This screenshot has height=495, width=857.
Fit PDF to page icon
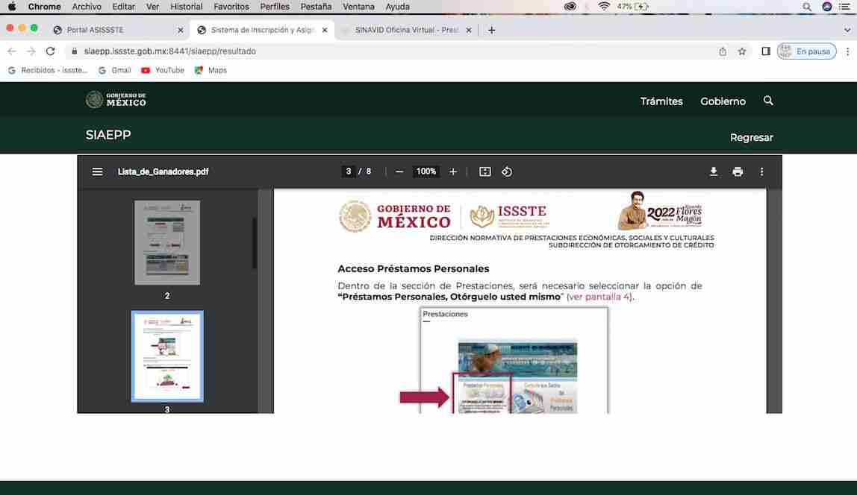pos(484,171)
